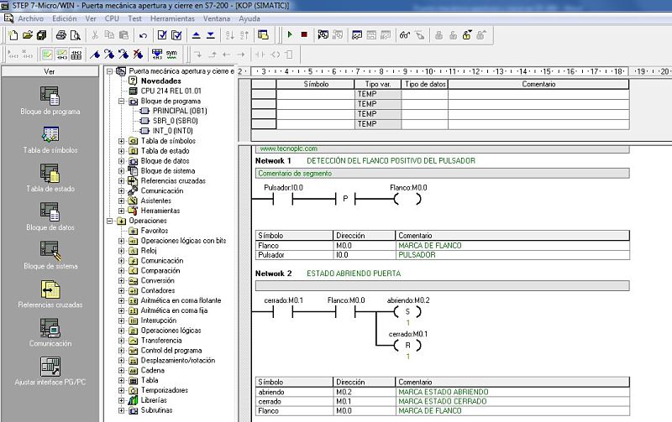Viewport: 672px width, 422px height.
Task: Collapse the Operaciones tree node
Action: click(x=110, y=221)
